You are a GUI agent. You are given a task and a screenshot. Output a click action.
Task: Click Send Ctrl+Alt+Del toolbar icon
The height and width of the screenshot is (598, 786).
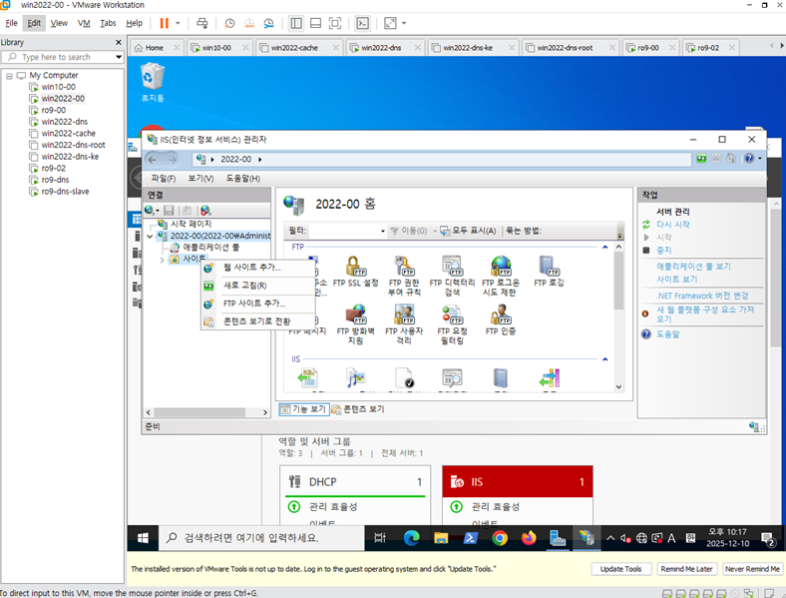[x=202, y=23]
